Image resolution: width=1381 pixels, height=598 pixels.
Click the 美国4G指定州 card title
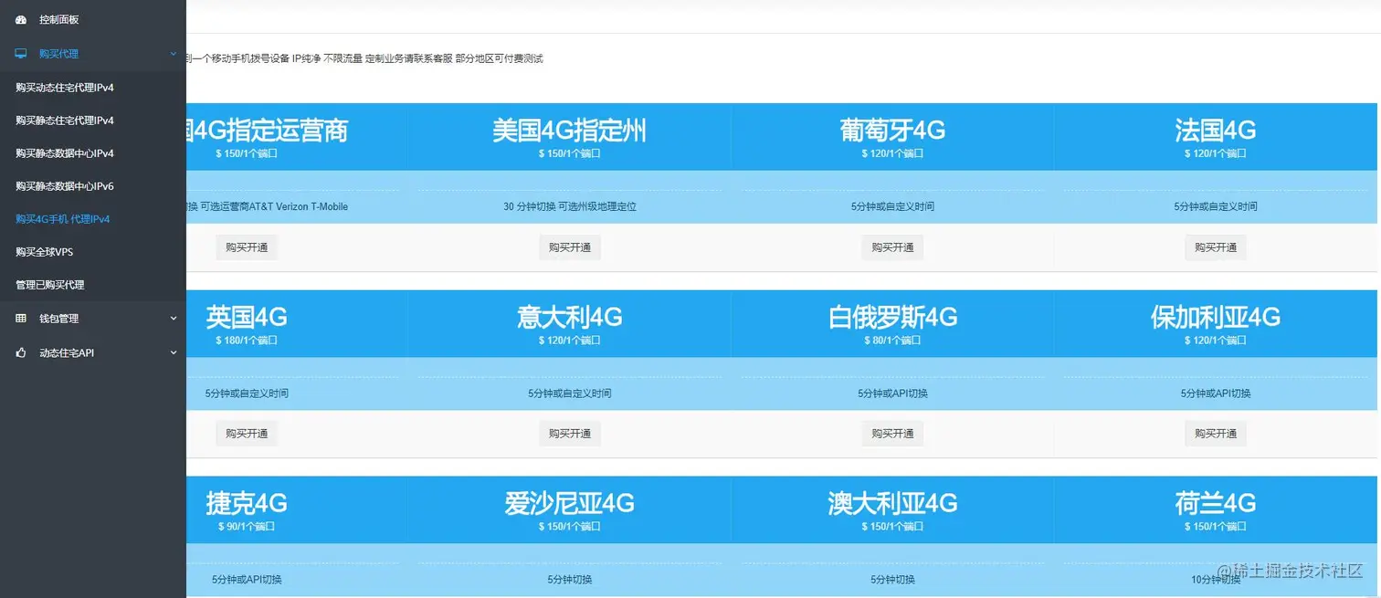coord(570,131)
